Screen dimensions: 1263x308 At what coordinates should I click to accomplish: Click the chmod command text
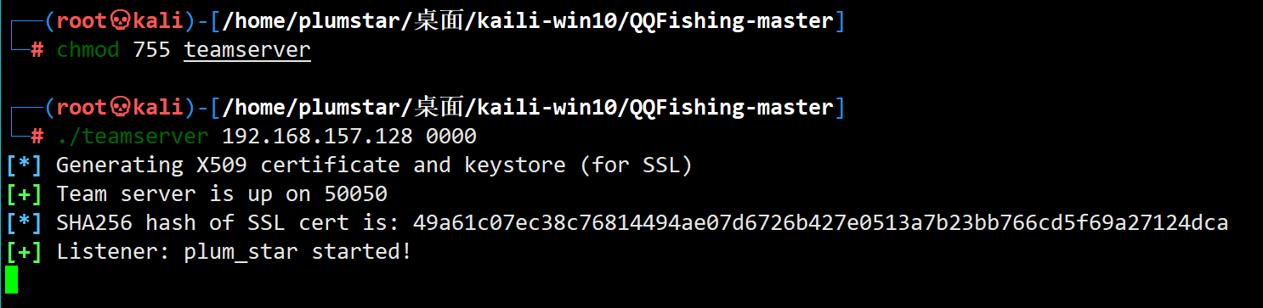click(88, 50)
